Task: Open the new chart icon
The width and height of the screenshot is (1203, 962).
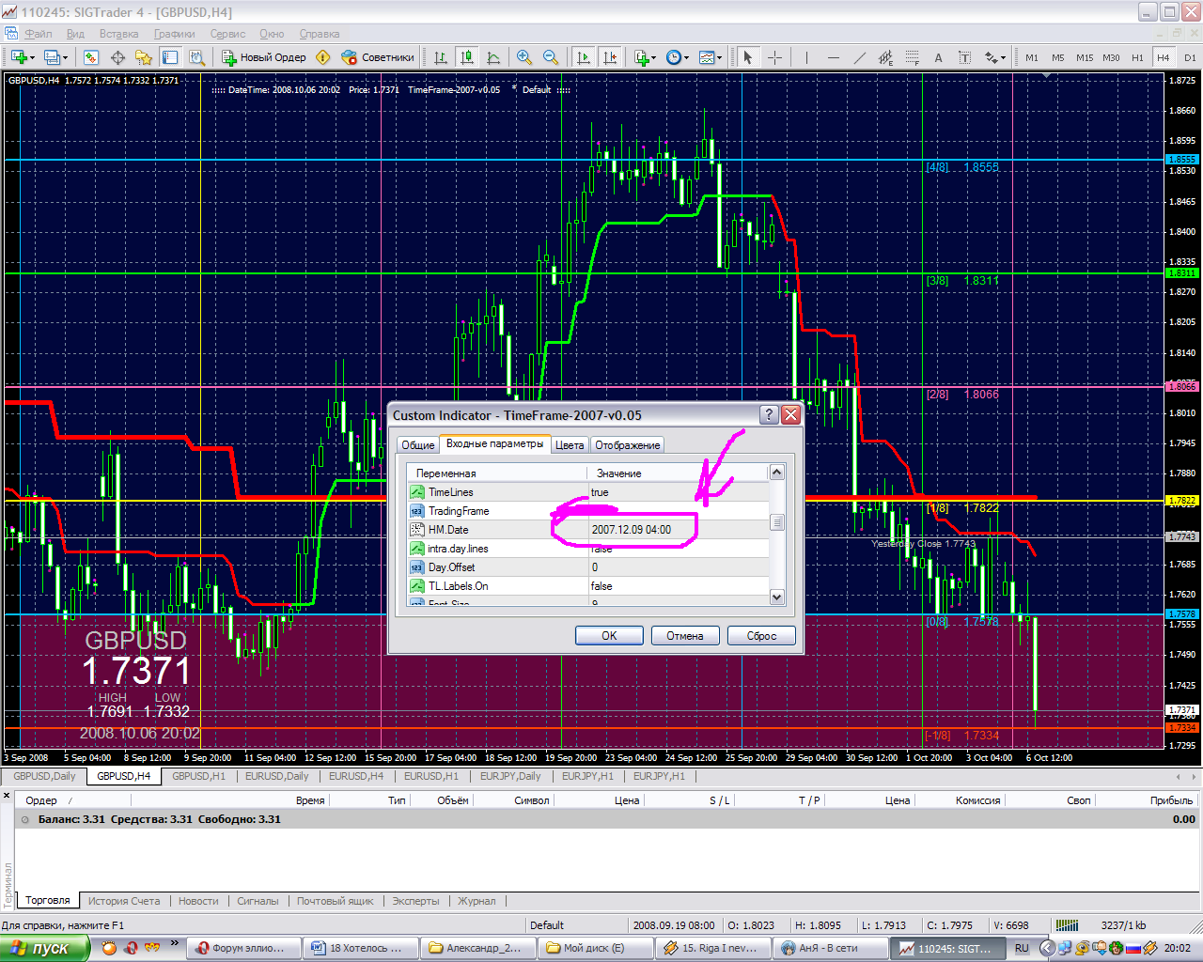Action: pos(21,57)
